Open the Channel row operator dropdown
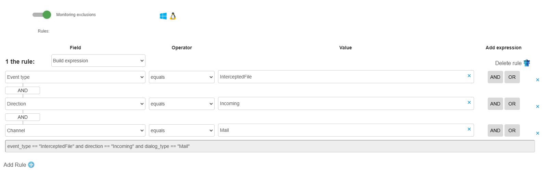This screenshot has width=550, height=176. (181, 130)
